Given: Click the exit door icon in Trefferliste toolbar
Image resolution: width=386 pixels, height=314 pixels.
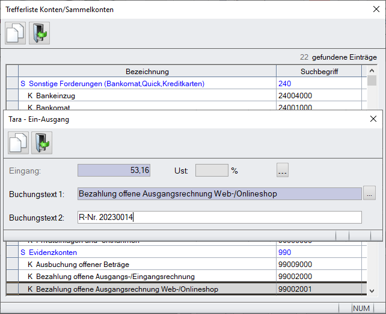Looking at the screenshot, I should (x=39, y=33).
